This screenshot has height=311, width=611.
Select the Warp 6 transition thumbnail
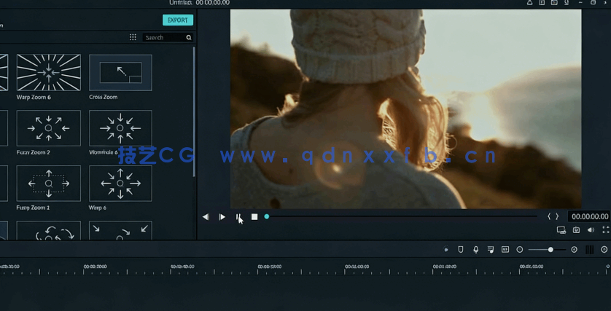[120, 183]
